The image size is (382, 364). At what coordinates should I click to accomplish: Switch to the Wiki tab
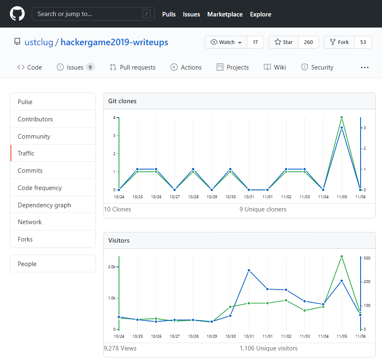pyautogui.click(x=275, y=67)
